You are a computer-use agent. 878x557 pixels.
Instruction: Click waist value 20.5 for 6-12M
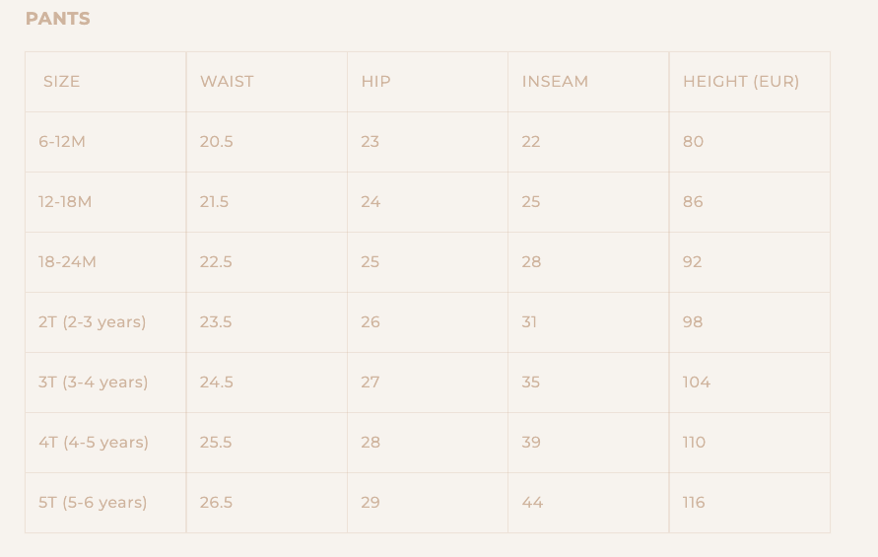216,142
